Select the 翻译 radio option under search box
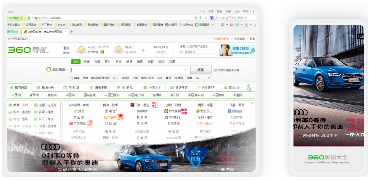 point(72,78)
